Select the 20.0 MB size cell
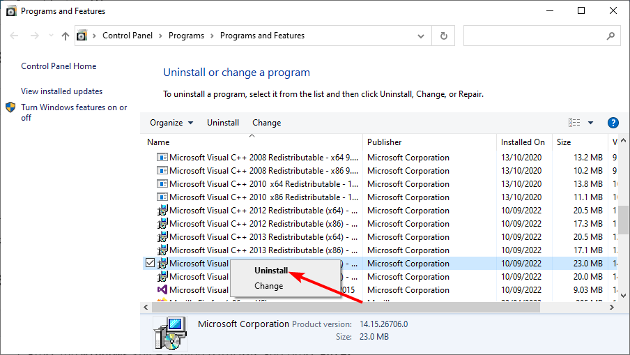Image resolution: width=630 pixels, height=355 pixels. pyautogui.click(x=587, y=277)
